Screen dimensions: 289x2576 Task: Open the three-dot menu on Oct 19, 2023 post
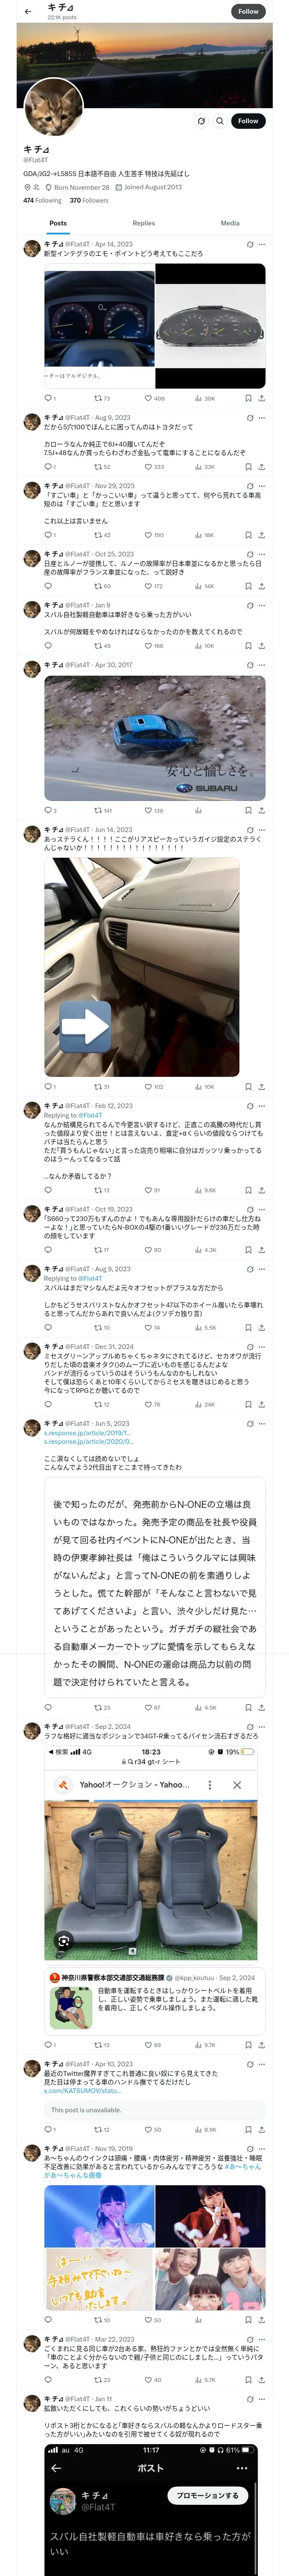[x=262, y=1209]
